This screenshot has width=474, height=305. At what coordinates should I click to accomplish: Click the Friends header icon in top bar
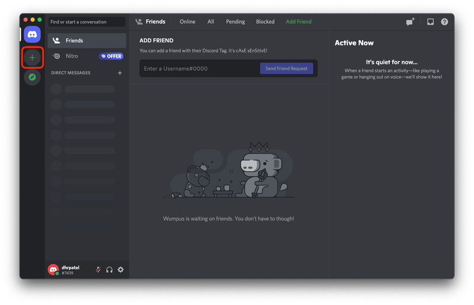tap(139, 22)
